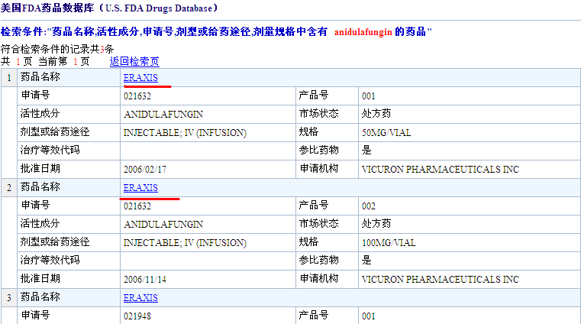The height and width of the screenshot is (324, 581).
Task: Click the red search term anidulafungin
Action: [x=363, y=32]
